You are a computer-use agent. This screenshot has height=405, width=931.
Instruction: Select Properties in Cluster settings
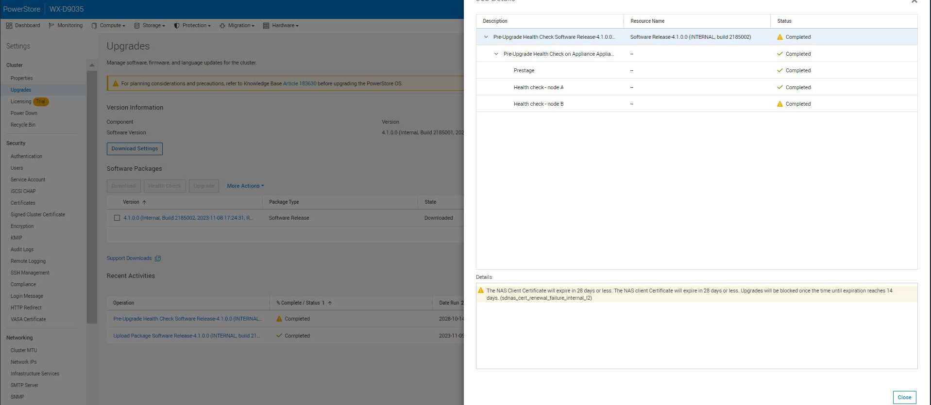22,78
